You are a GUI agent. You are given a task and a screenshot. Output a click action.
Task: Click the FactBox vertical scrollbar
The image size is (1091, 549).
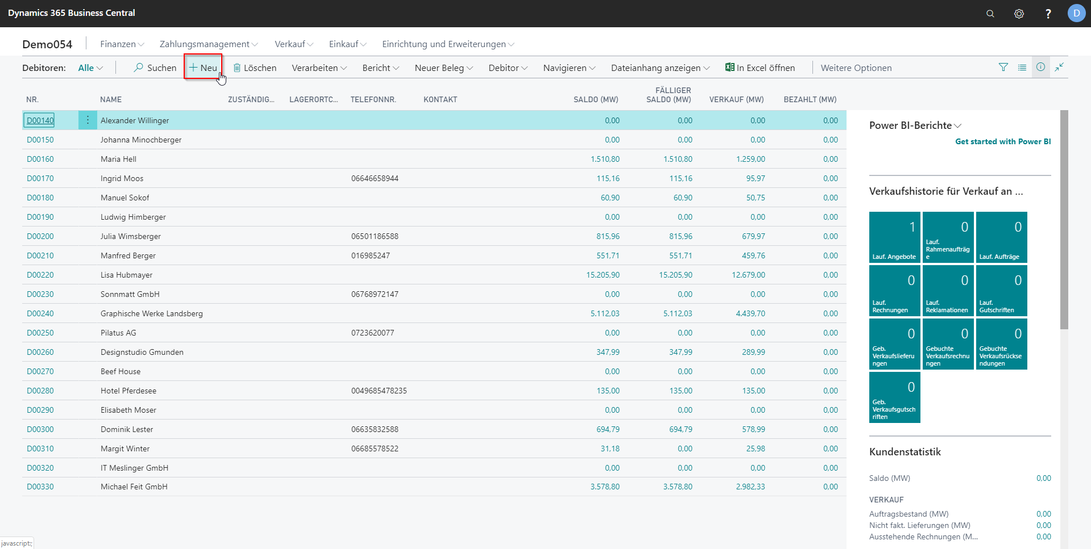click(1064, 219)
